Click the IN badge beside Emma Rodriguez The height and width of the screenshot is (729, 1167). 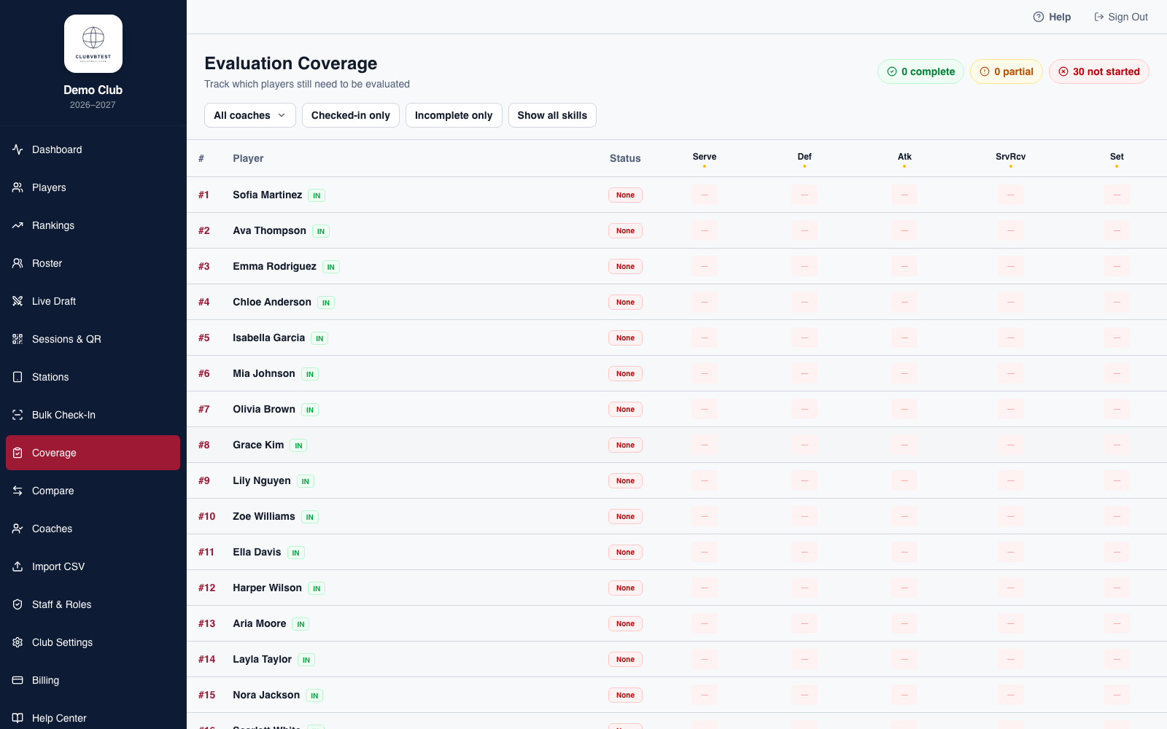331,267
